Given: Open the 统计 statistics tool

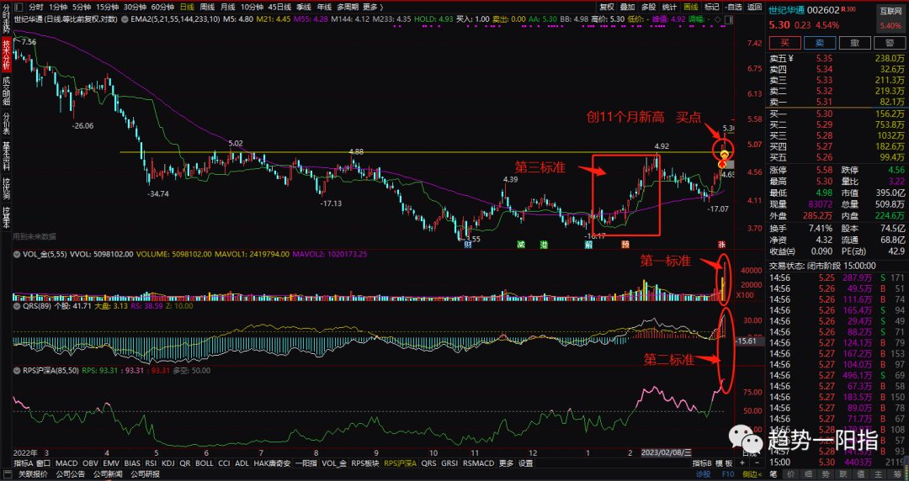Looking at the screenshot, I should (x=670, y=7).
